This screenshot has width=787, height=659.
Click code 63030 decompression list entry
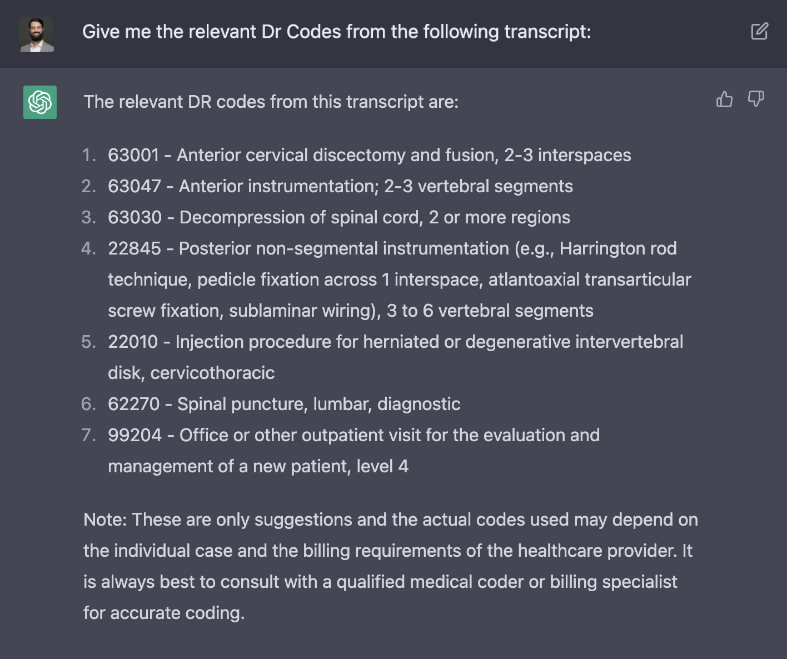click(339, 217)
